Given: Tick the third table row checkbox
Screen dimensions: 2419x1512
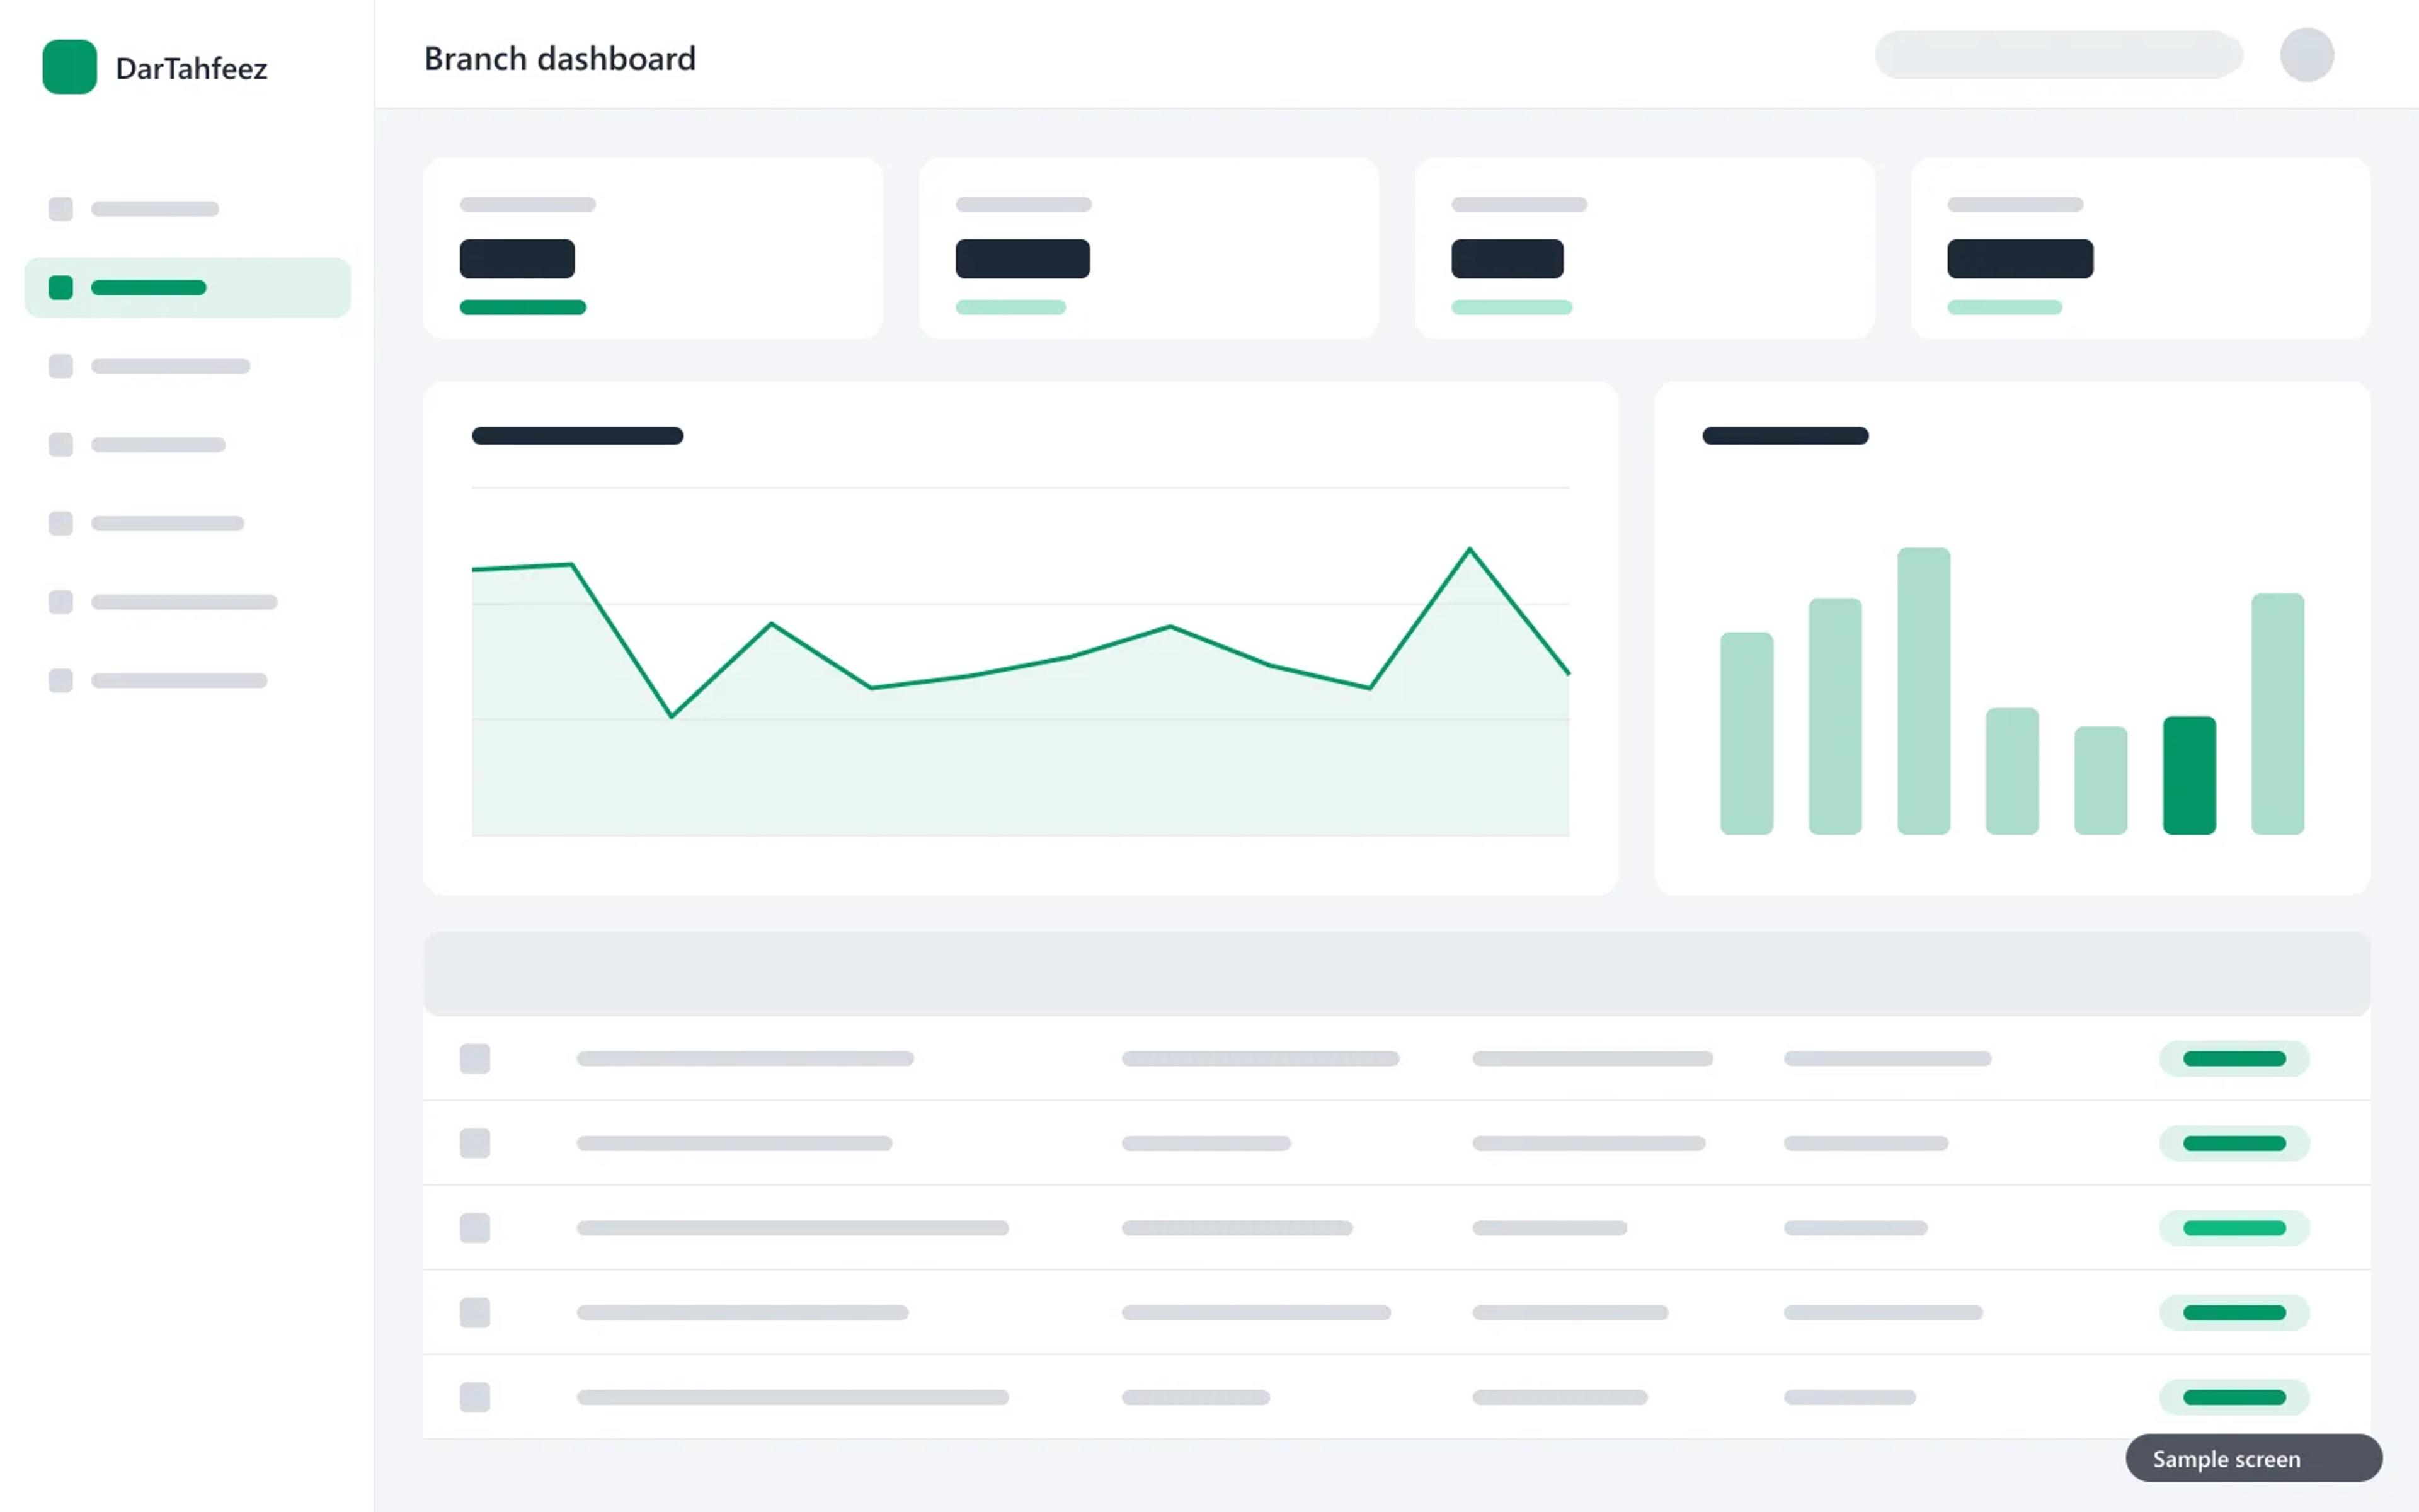Looking at the screenshot, I should [475, 1228].
